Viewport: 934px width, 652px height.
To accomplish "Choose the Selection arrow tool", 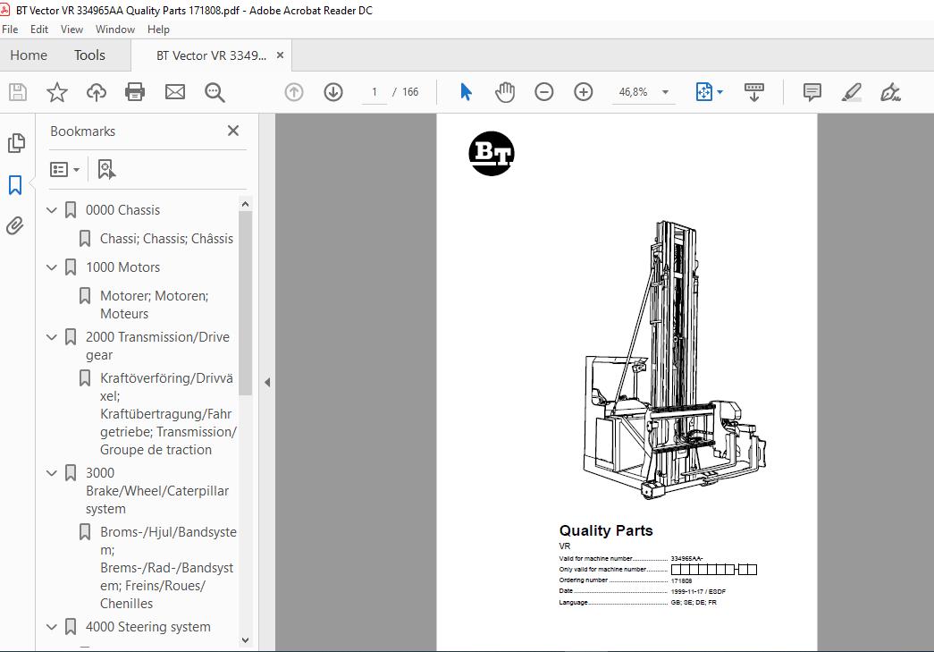I will [466, 92].
